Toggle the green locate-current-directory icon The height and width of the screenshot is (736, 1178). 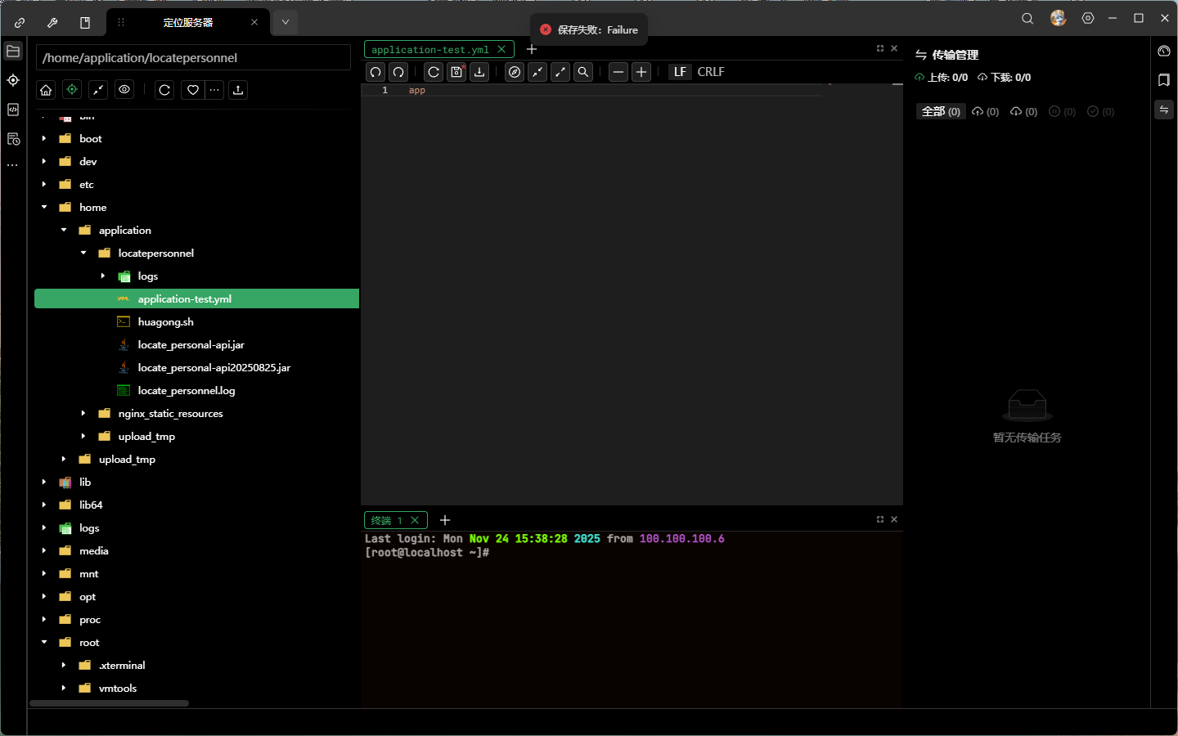click(72, 90)
